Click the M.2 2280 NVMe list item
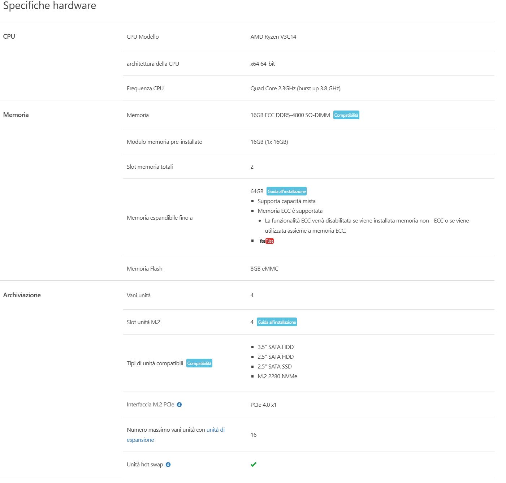This screenshot has height=483, width=506. click(x=277, y=376)
